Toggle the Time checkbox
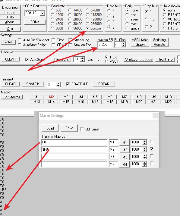This screenshot has height=216, width=180. tap(53, 40)
